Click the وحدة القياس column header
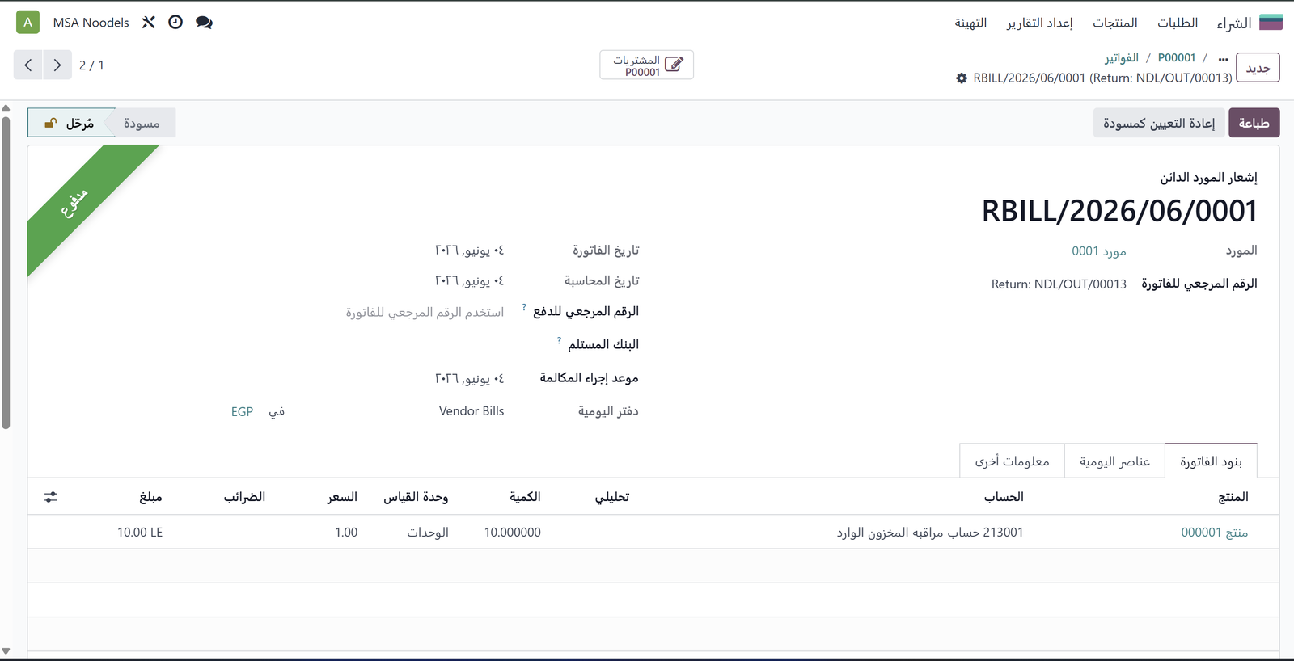This screenshot has width=1294, height=661. click(416, 497)
